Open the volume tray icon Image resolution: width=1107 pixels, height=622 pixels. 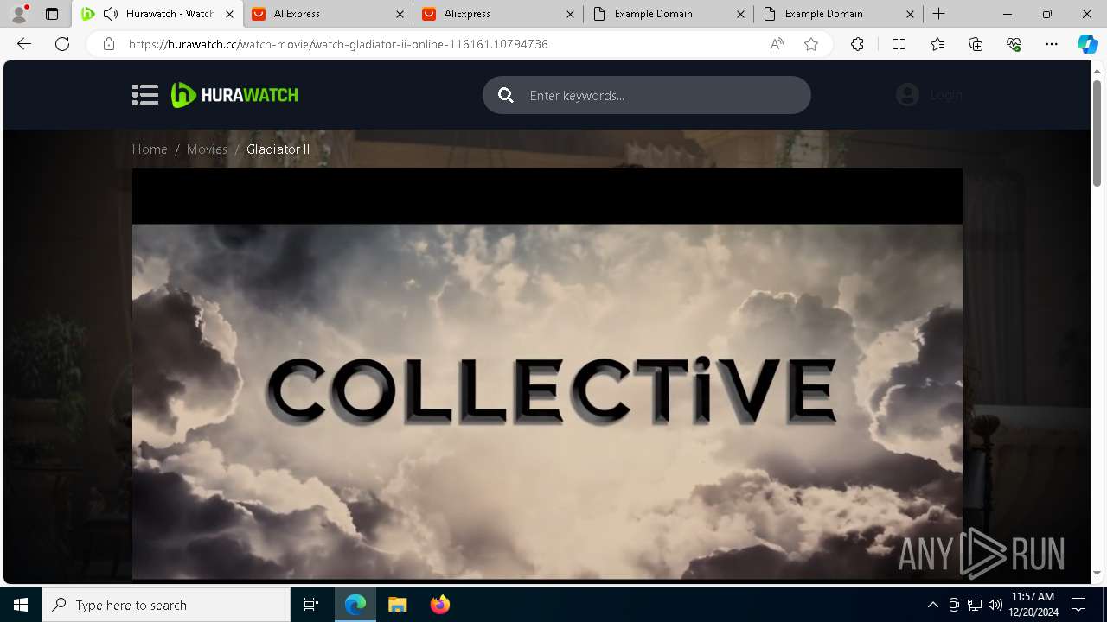tap(995, 605)
